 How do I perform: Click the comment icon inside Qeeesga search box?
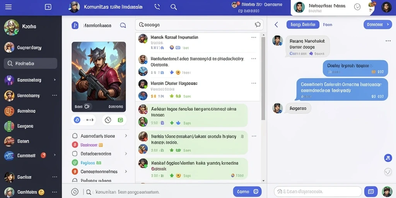point(257,24)
